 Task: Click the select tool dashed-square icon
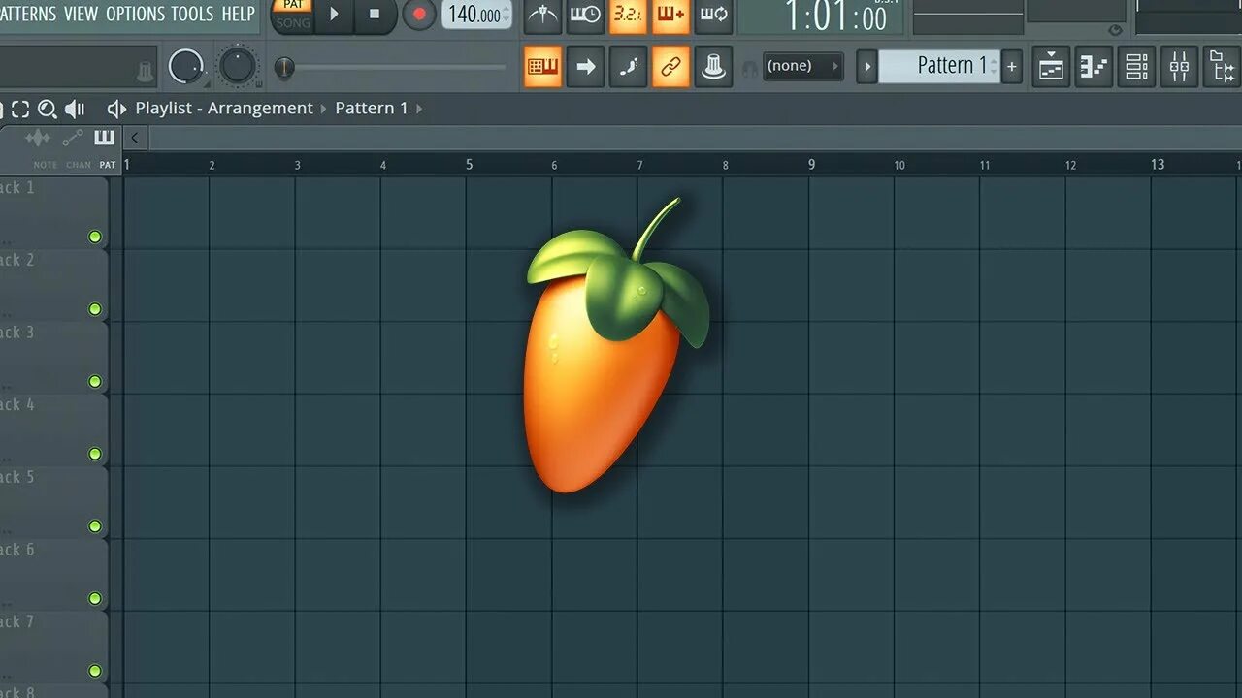tap(20, 109)
